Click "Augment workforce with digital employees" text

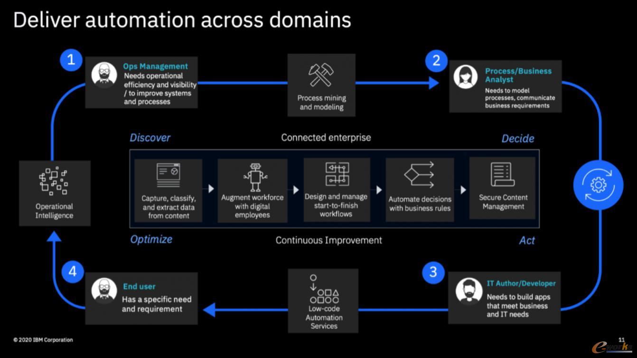tap(253, 206)
